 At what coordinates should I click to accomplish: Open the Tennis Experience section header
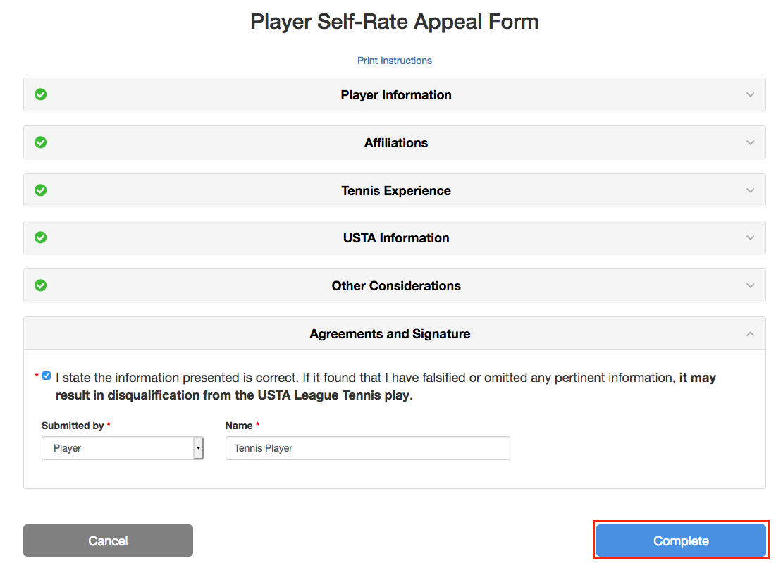(395, 191)
